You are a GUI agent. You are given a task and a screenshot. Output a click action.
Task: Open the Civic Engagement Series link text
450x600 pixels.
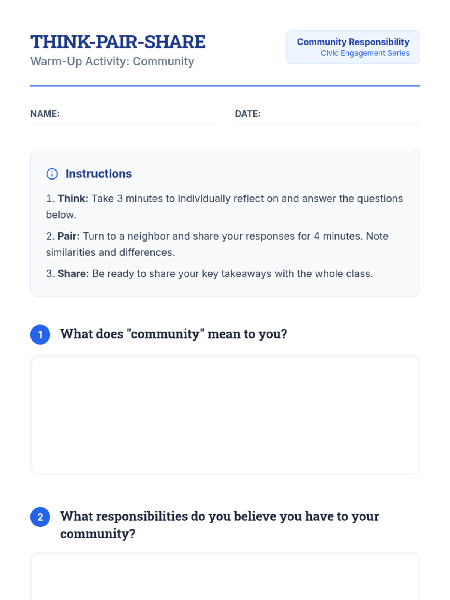pos(365,53)
